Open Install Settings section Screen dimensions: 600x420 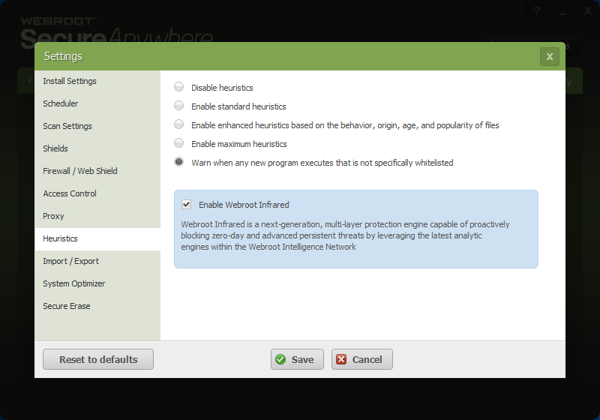click(x=97, y=81)
